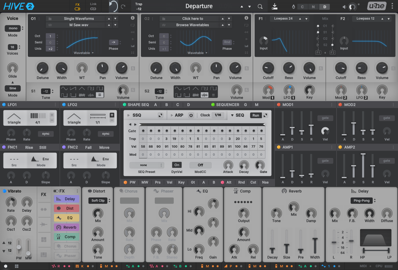This screenshot has width=398, height=270.
Task: Toggle DynVel On button
Action: 177,165
